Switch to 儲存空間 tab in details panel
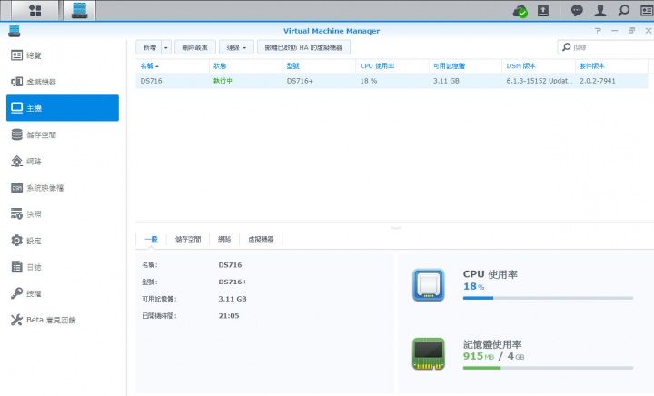The width and height of the screenshot is (654, 396). coord(188,239)
